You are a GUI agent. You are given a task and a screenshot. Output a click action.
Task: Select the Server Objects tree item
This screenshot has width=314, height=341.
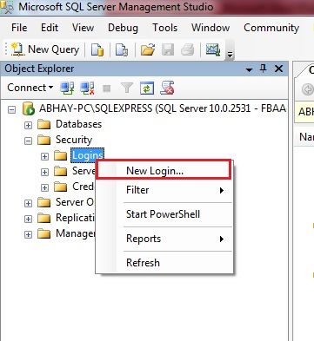tap(75, 202)
